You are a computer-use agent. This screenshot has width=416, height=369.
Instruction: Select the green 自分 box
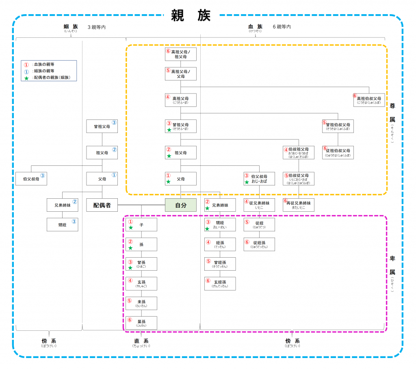tap(181, 205)
